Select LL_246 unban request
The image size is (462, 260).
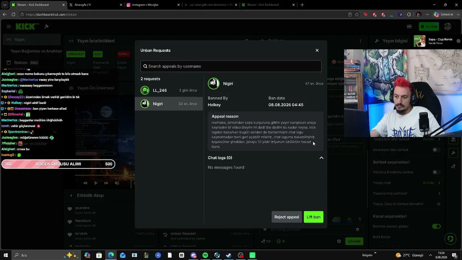169,90
